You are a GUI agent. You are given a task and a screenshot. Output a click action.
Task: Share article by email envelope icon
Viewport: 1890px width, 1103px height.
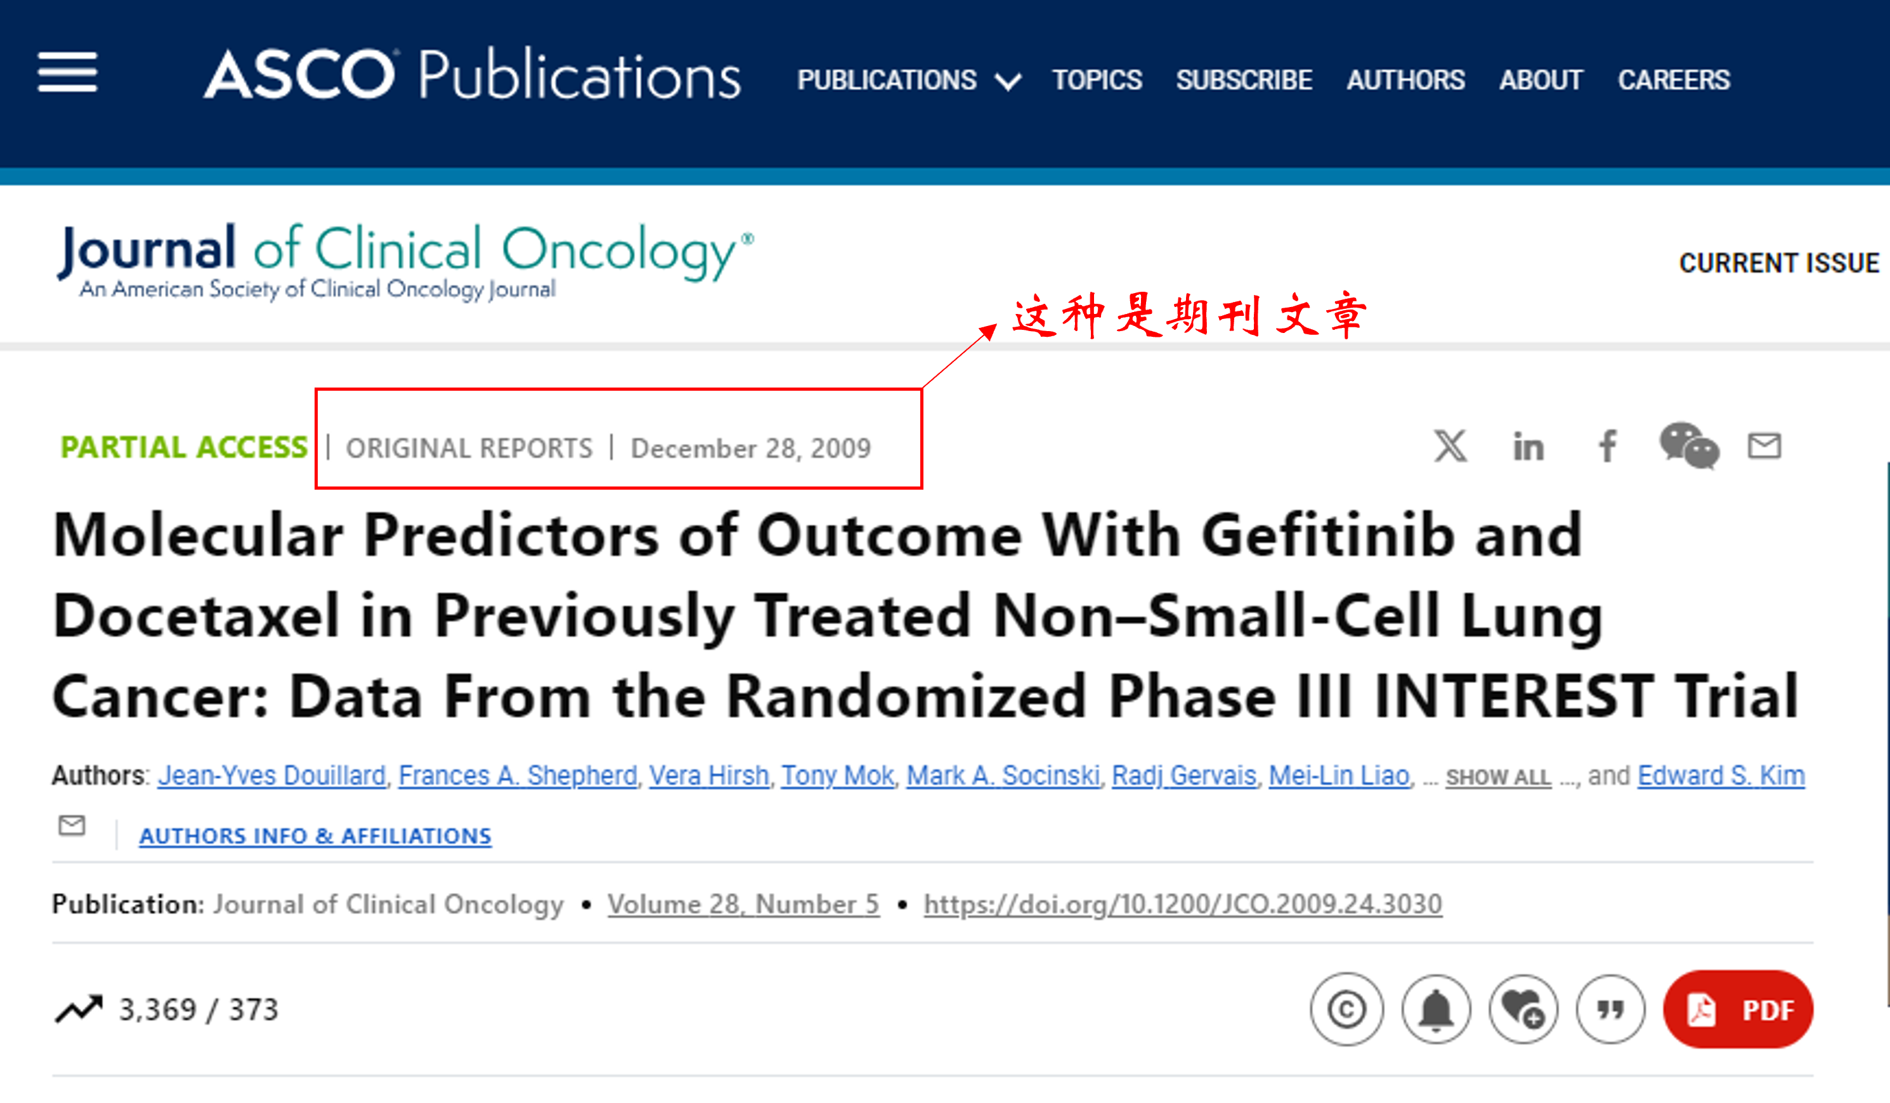(1764, 446)
